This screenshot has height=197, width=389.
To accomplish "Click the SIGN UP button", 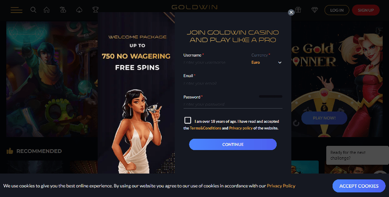I will click(x=366, y=10).
